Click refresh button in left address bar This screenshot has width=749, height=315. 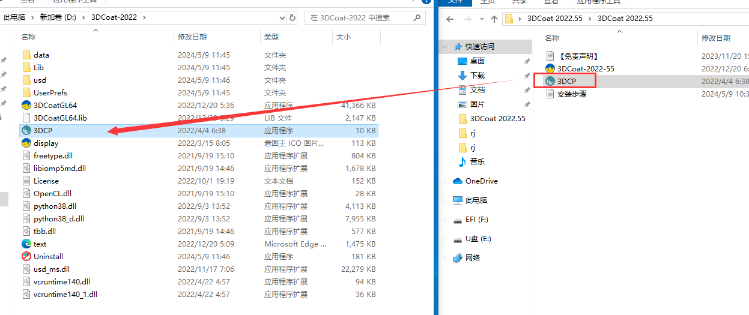point(293,17)
